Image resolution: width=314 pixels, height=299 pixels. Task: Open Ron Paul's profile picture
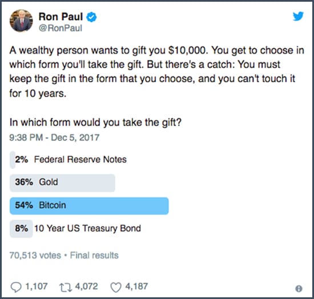[21, 21]
